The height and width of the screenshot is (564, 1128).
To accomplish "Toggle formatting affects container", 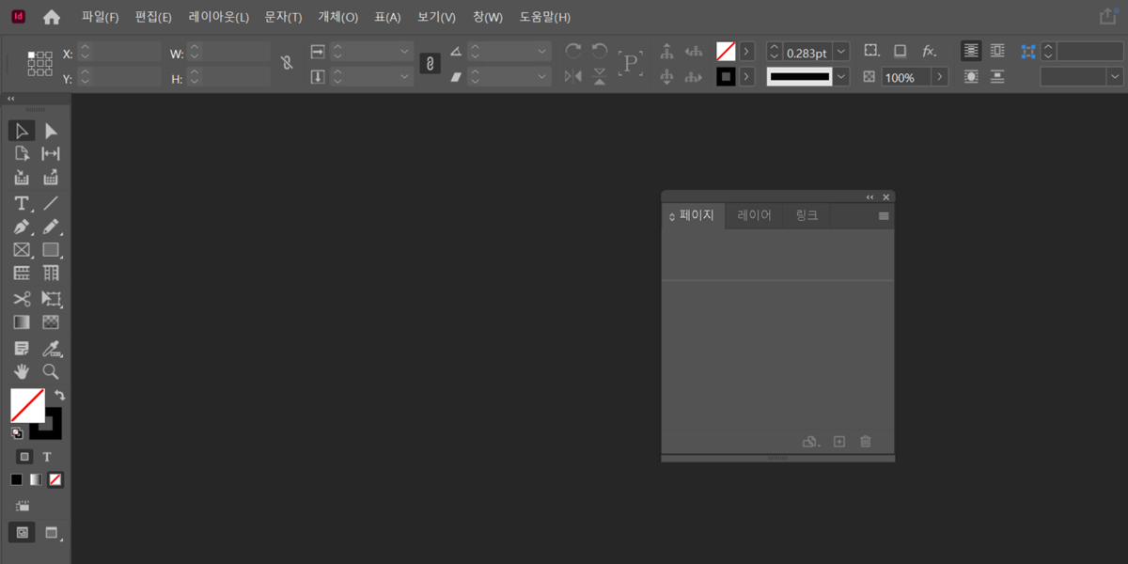I will click(24, 457).
